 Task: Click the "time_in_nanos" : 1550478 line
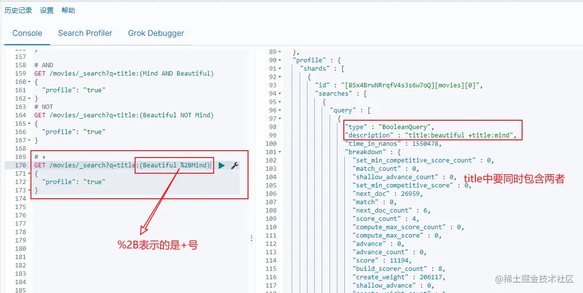coord(393,144)
